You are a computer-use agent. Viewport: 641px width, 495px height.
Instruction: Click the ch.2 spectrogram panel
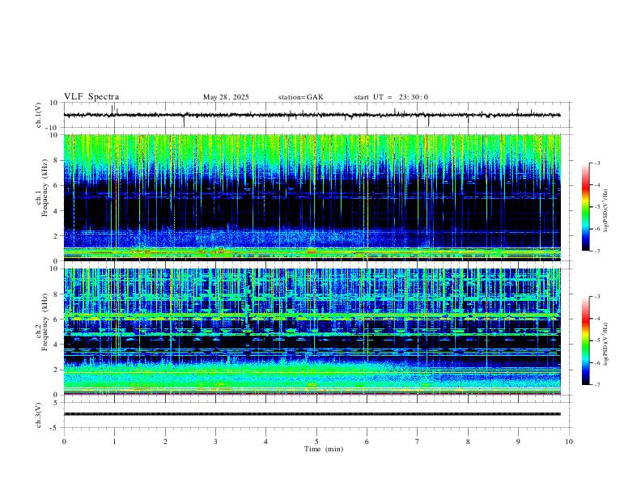click(x=312, y=332)
